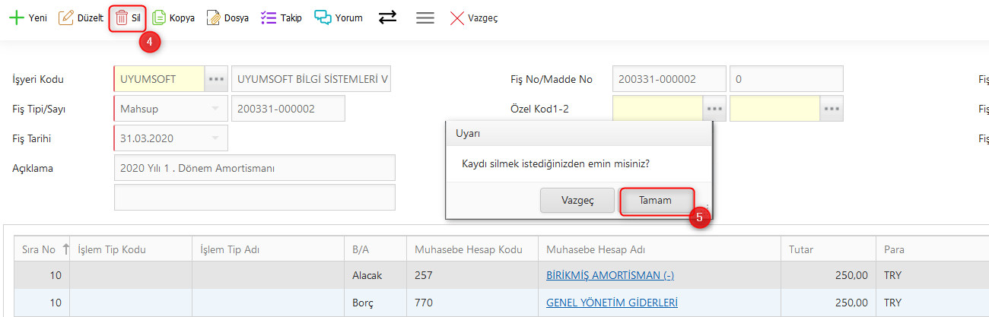Click the Vazgeç red X toolbar item

coord(457,17)
